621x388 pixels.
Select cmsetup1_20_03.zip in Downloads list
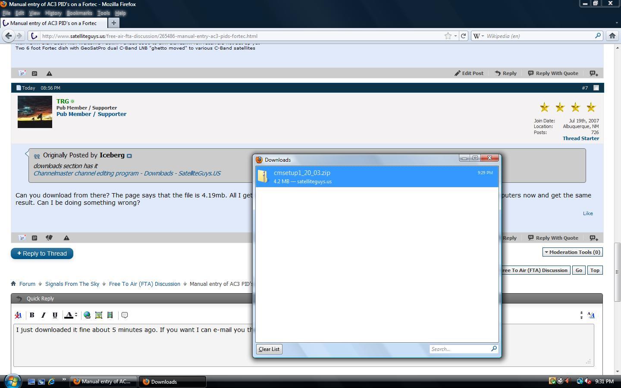pos(377,177)
